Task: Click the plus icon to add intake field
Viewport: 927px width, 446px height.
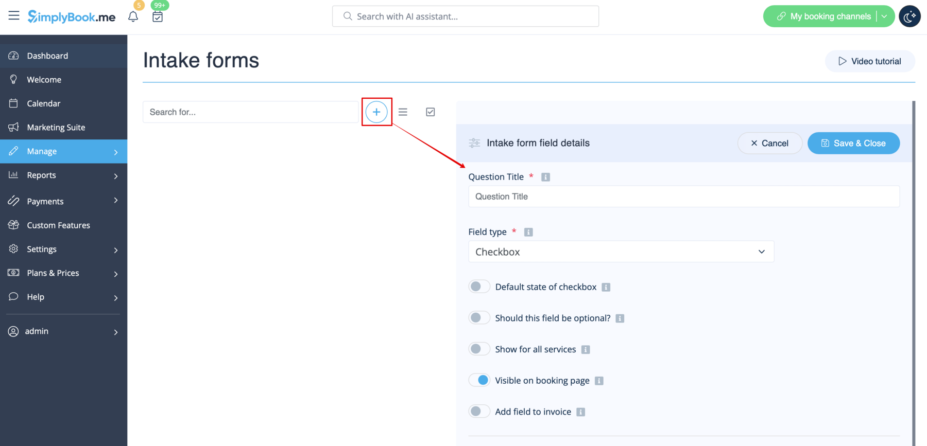Action: click(x=376, y=112)
